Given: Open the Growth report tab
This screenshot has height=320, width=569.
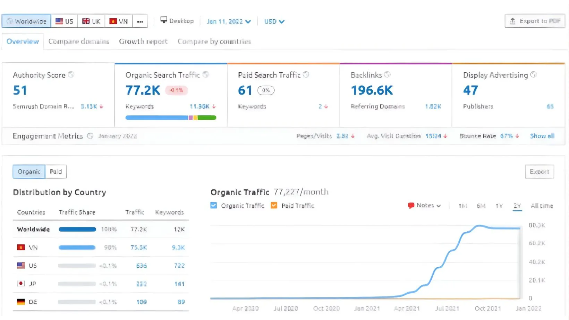Looking at the screenshot, I should point(143,42).
